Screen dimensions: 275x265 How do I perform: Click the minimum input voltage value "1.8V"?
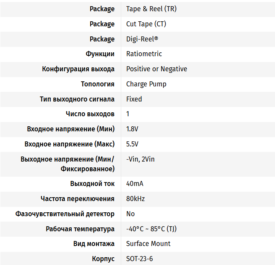point(132,129)
